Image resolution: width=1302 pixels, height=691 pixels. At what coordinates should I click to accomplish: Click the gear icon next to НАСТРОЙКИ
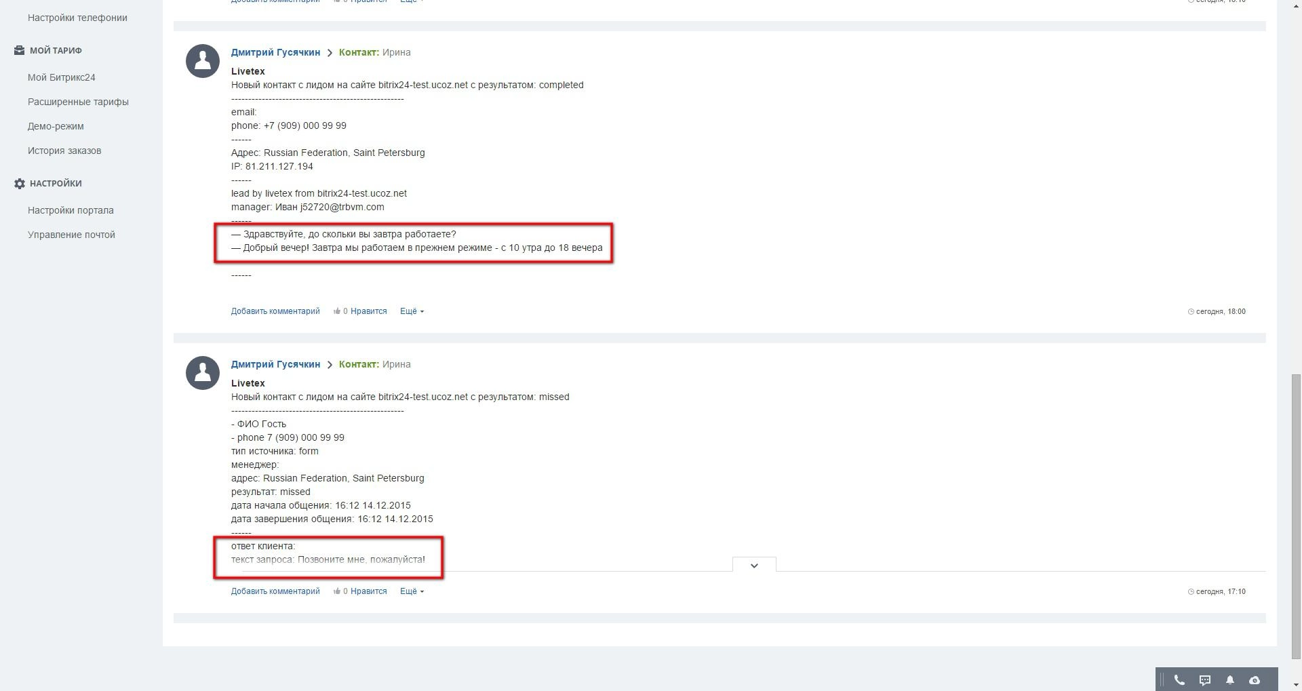[20, 184]
